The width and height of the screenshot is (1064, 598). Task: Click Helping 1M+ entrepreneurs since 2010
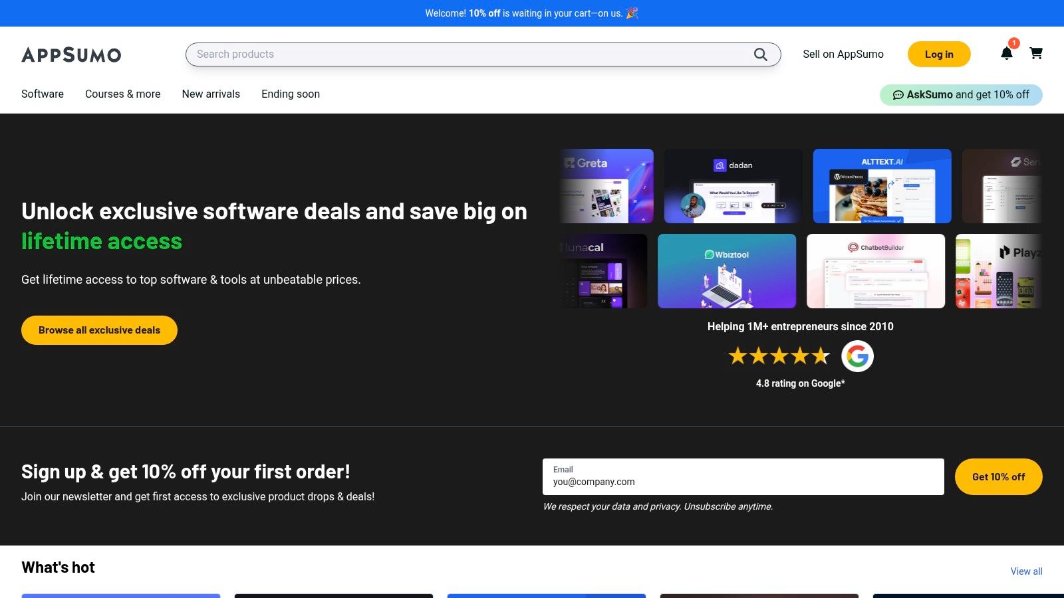coord(801,326)
